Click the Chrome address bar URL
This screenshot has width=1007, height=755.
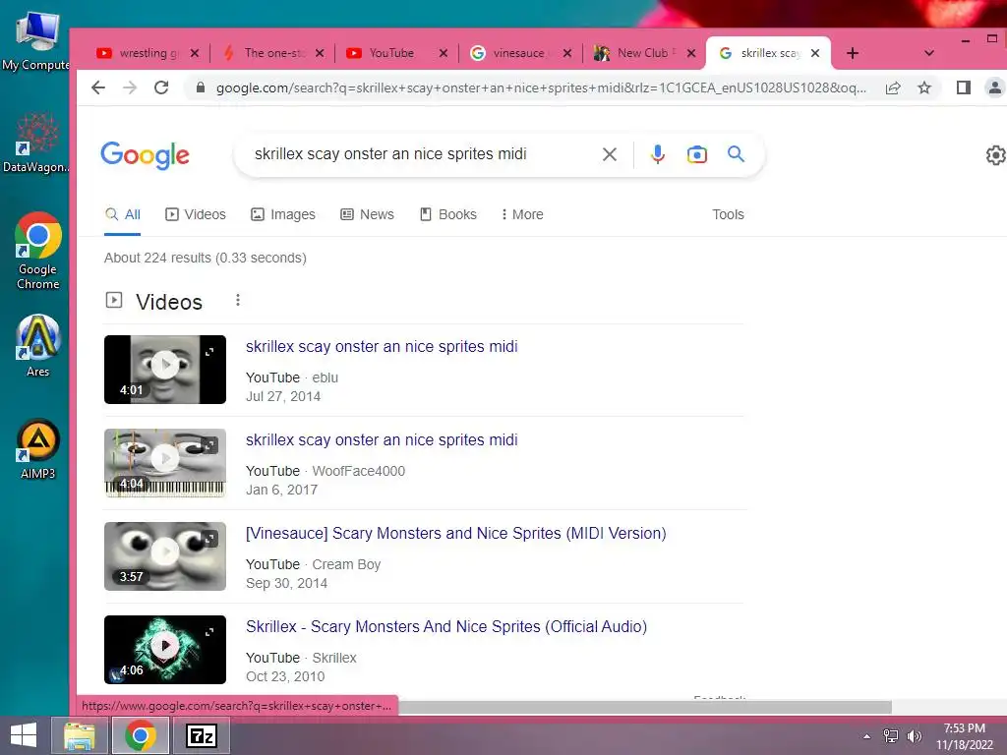click(541, 87)
